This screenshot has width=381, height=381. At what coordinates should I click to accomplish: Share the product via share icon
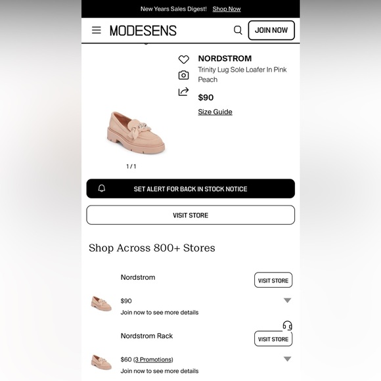184,91
